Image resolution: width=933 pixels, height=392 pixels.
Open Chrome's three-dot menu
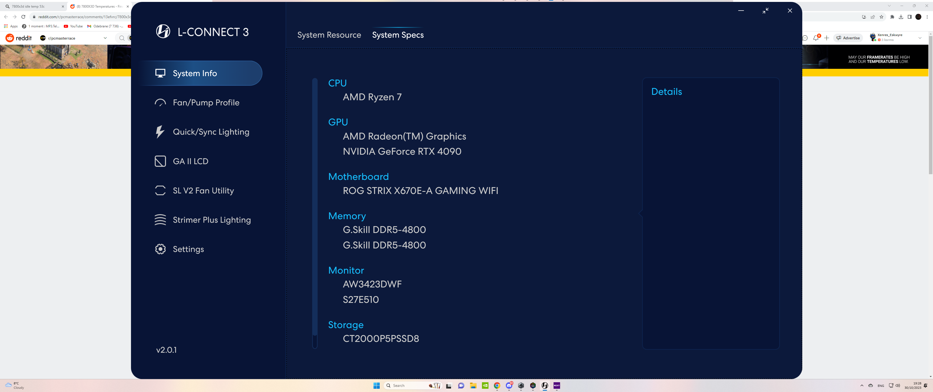(927, 17)
